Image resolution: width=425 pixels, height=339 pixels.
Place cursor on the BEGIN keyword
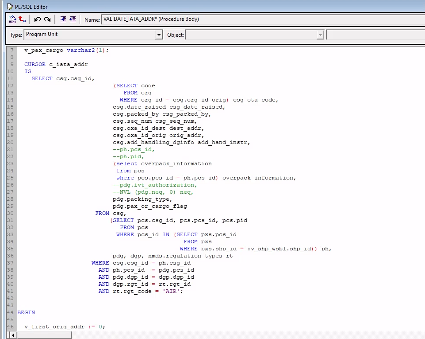[x=26, y=312]
